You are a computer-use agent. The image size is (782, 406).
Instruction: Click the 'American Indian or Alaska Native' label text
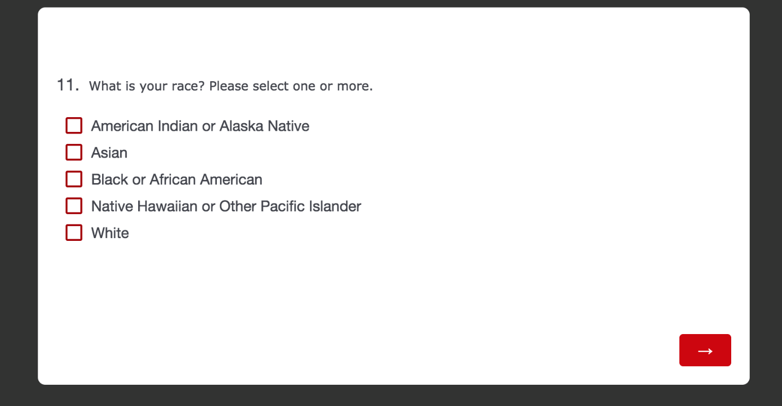click(200, 126)
